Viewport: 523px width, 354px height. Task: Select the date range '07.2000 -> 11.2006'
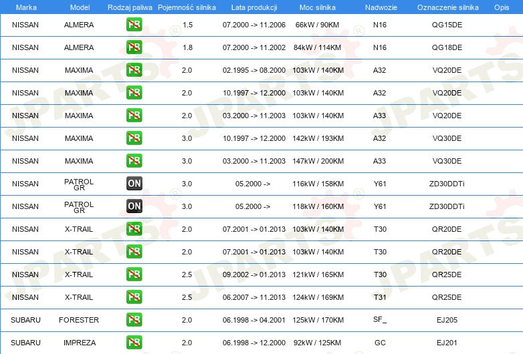coord(254,25)
